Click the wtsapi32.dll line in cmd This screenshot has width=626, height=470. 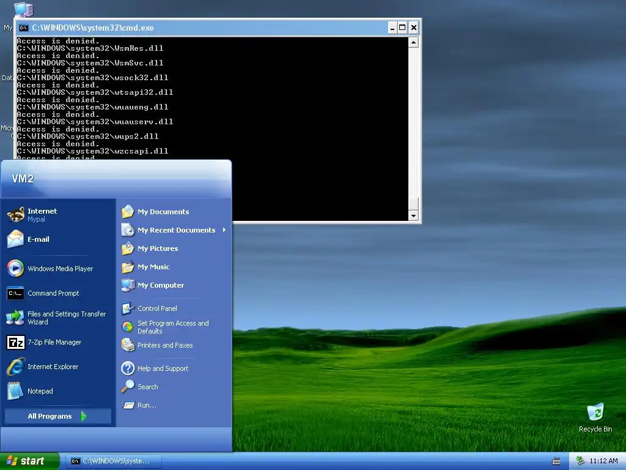point(95,92)
